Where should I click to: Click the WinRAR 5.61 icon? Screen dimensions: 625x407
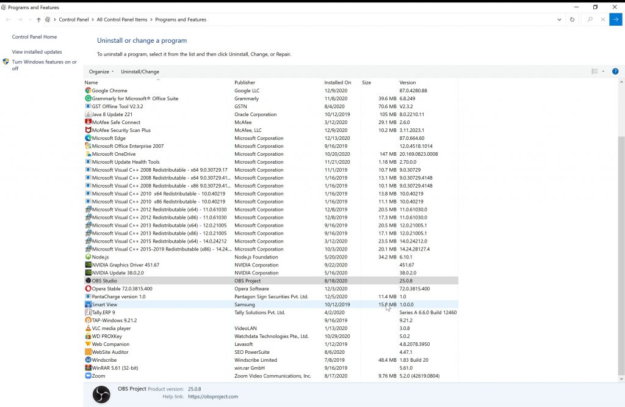(88, 368)
